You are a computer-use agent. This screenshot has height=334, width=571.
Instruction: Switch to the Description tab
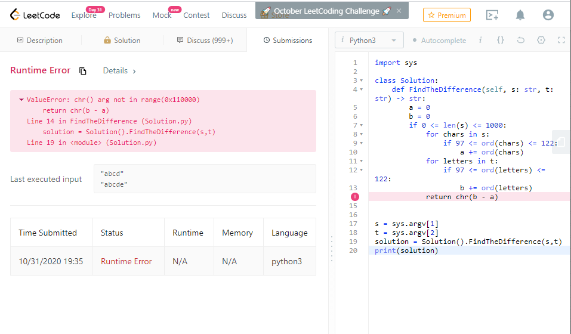click(40, 41)
